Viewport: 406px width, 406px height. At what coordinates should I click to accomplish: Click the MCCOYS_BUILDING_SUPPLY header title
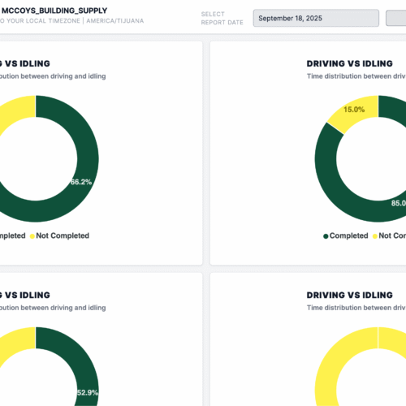pos(54,11)
